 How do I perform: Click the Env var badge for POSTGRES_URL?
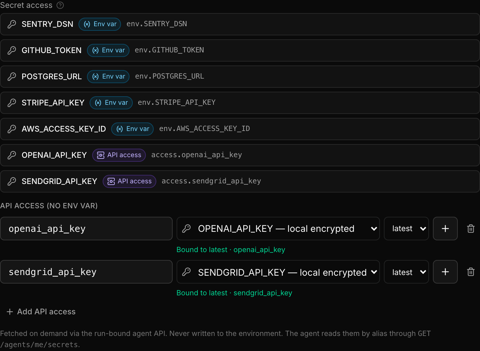[x=108, y=77]
